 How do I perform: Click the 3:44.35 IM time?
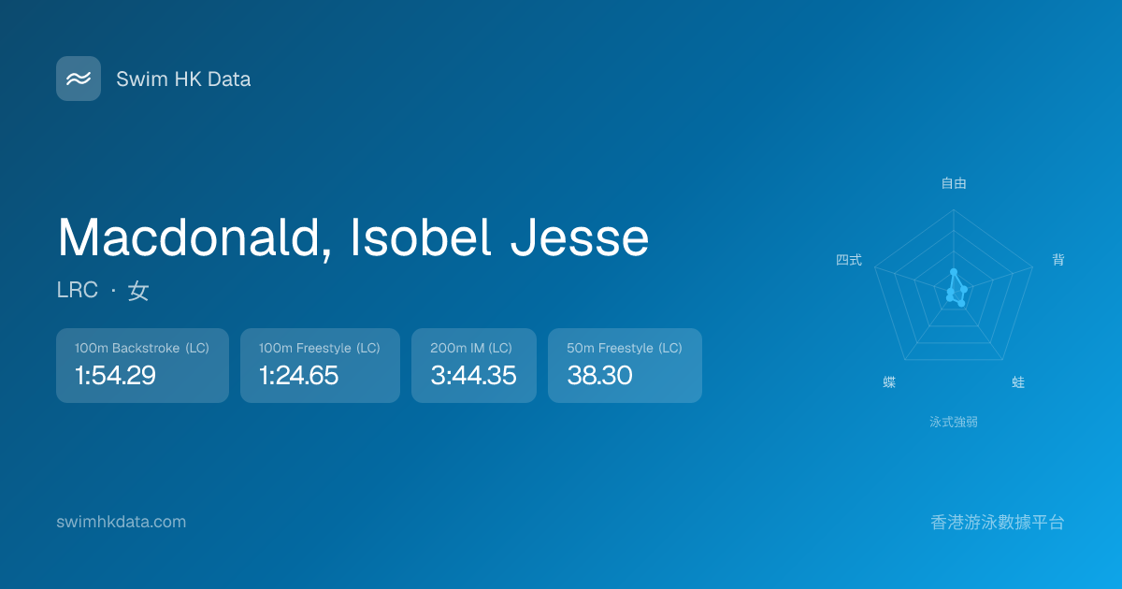[473, 376]
